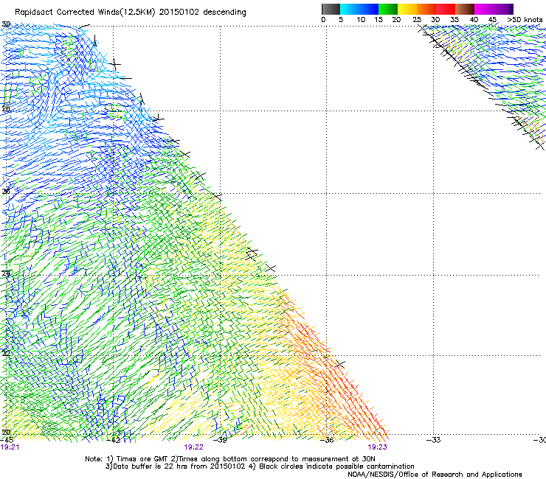Click the longitude axis label '-42'
Screen dimensions: 546x479
pyautogui.click(x=114, y=440)
